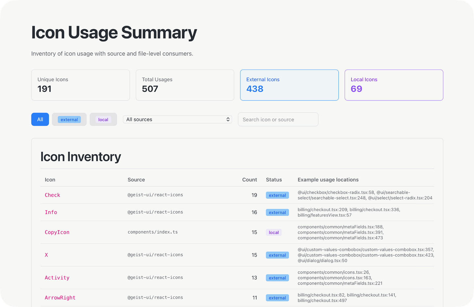Click the external badge in the X row
The height and width of the screenshot is (307, 474).
(277, 255)
